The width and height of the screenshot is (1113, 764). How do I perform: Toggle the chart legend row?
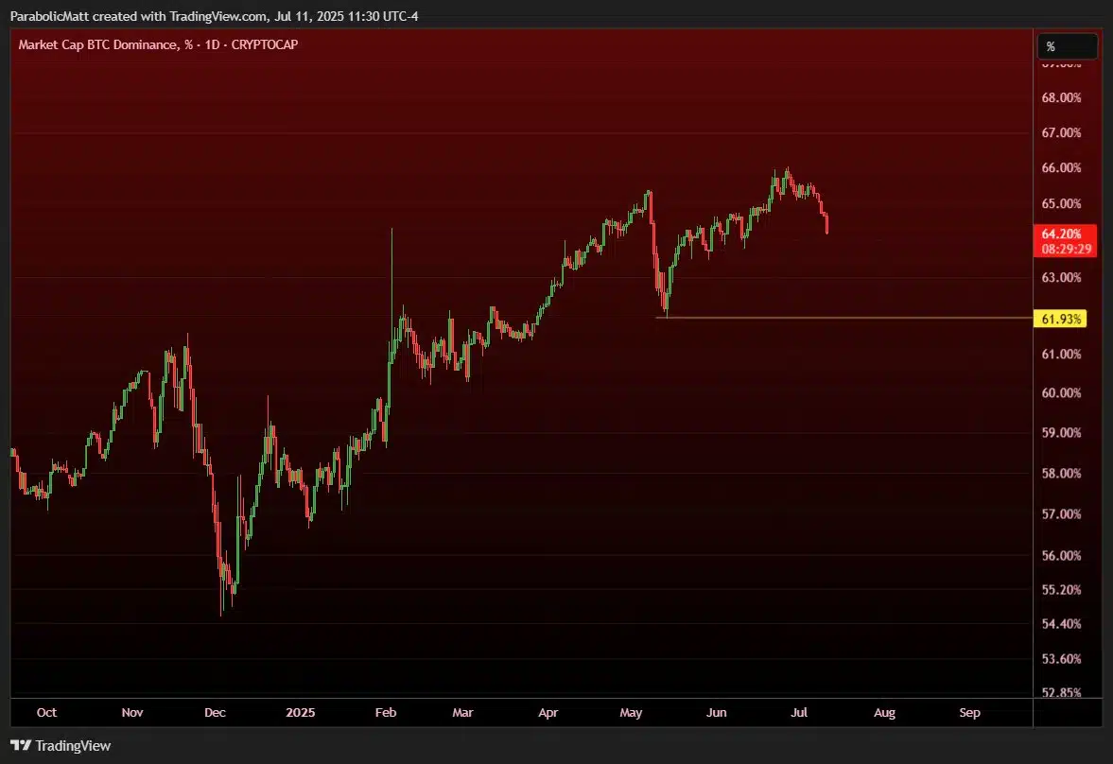pyautogui.click(x=156, y=44)
